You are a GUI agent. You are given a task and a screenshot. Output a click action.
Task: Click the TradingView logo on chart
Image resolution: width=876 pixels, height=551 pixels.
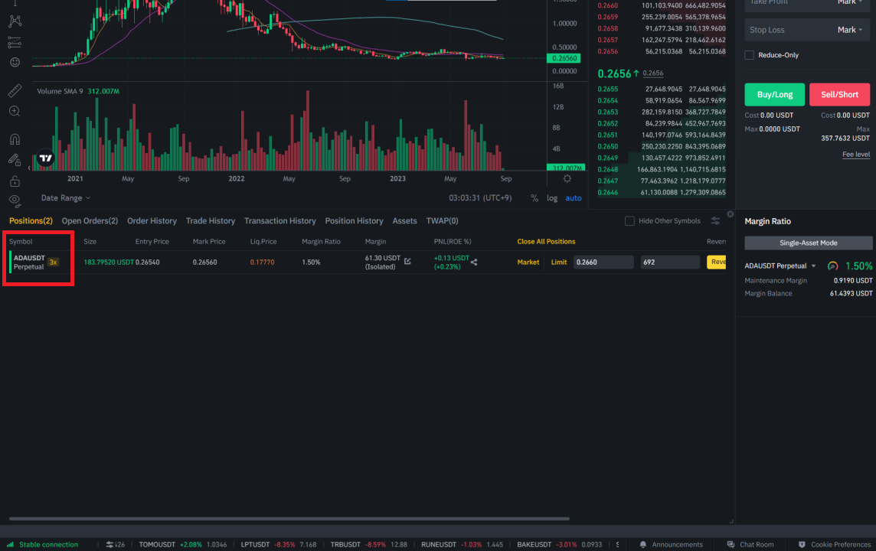[x=45, y=158]
